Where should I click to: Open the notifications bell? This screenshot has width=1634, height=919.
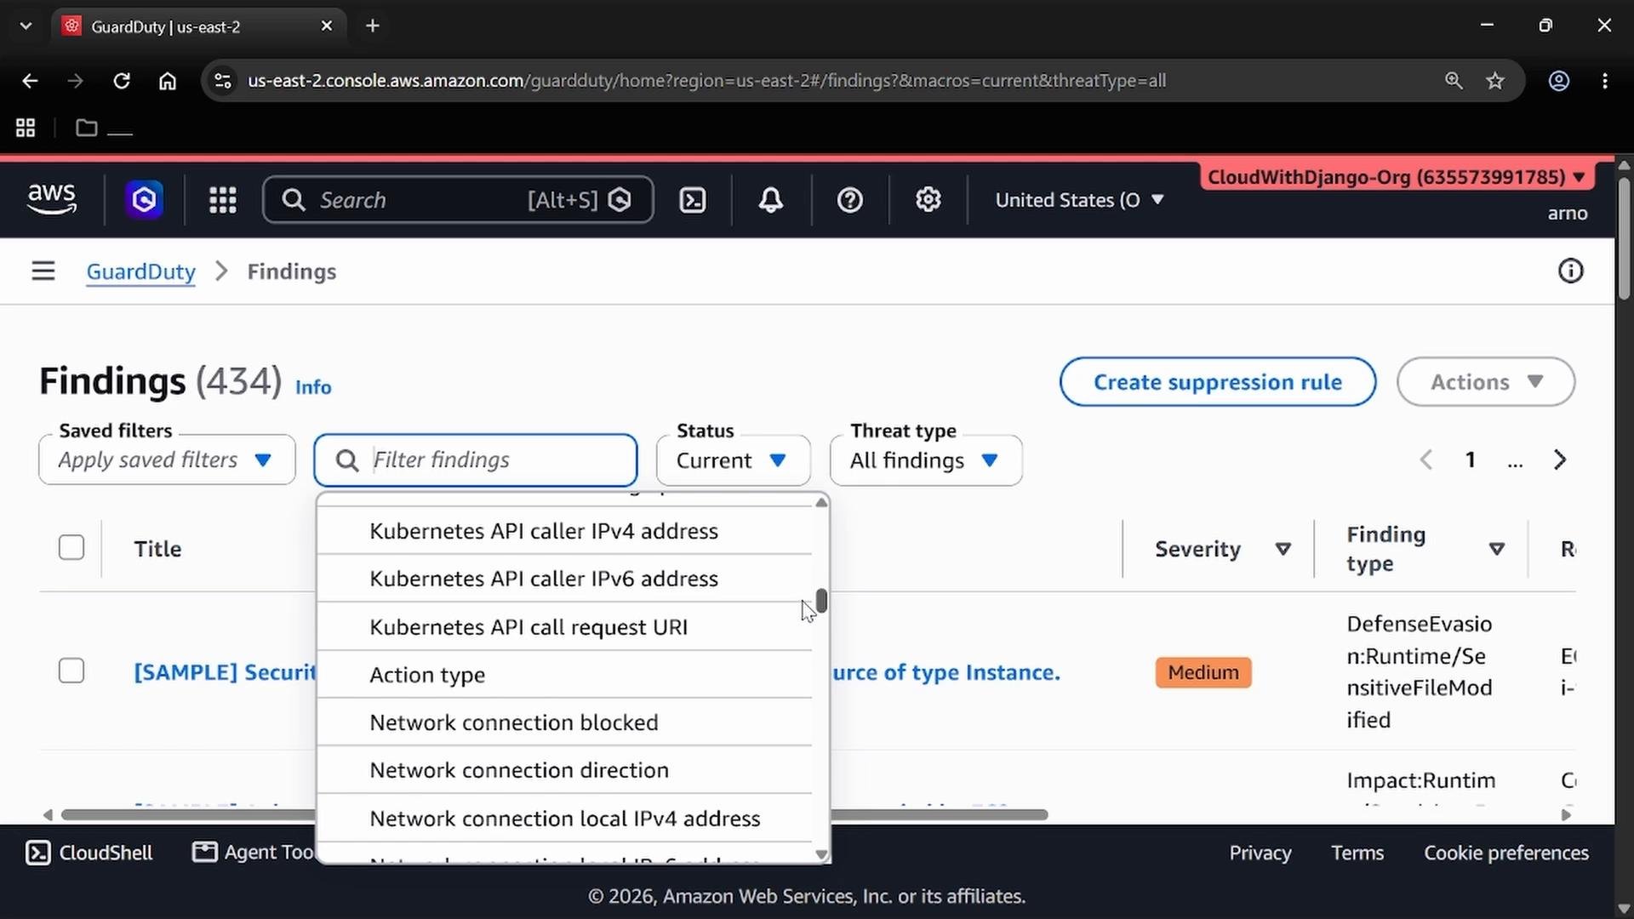click(x=771, y=200)
